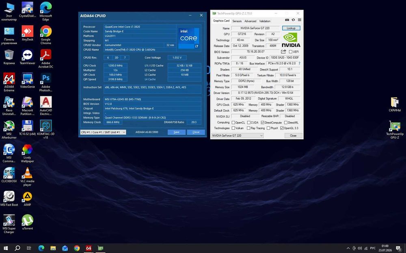Viewport: 406px width, 253px height.
Task: Toggle the PhysX checkbox
Action: click(x=268, y=128)
